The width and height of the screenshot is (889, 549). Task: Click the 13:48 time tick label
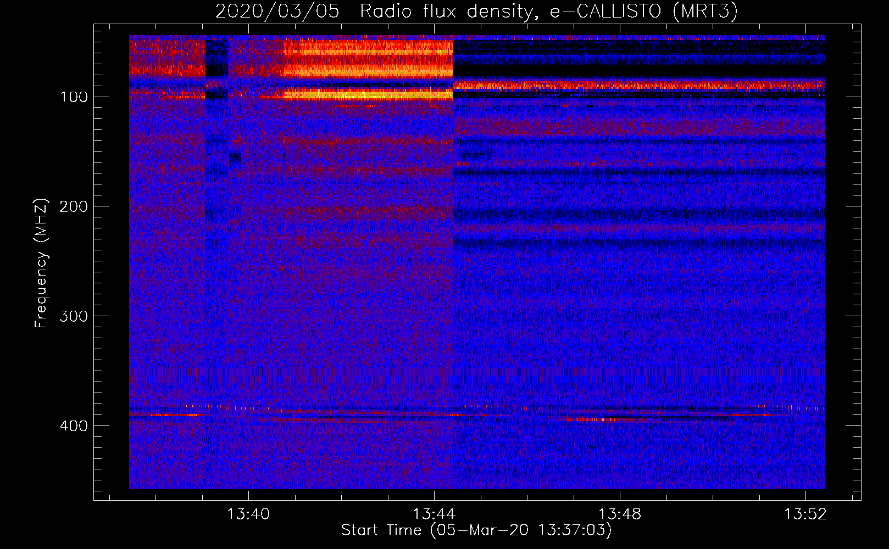620,514
